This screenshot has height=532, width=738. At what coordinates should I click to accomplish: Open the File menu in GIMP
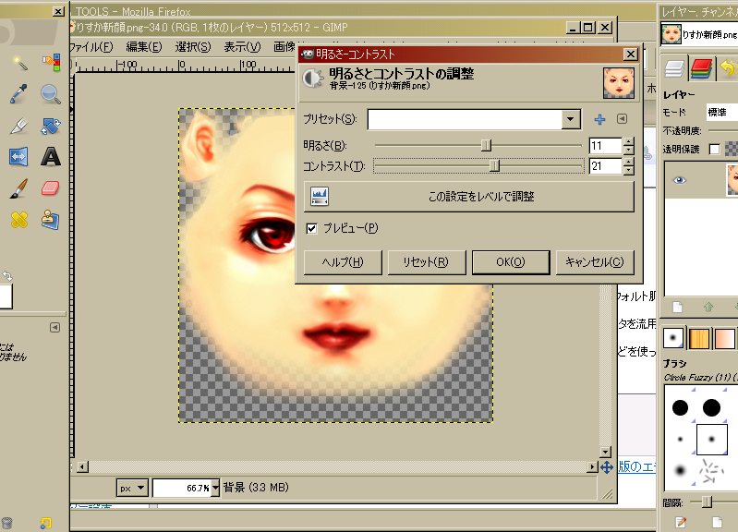pyautogui.click(x=91, y=46)
